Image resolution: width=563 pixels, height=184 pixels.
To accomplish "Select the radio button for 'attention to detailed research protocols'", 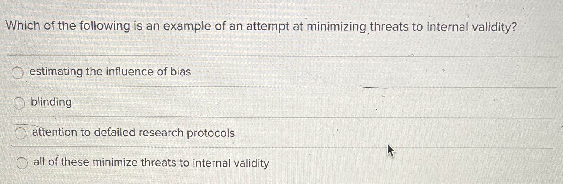I will coord(21,133).
